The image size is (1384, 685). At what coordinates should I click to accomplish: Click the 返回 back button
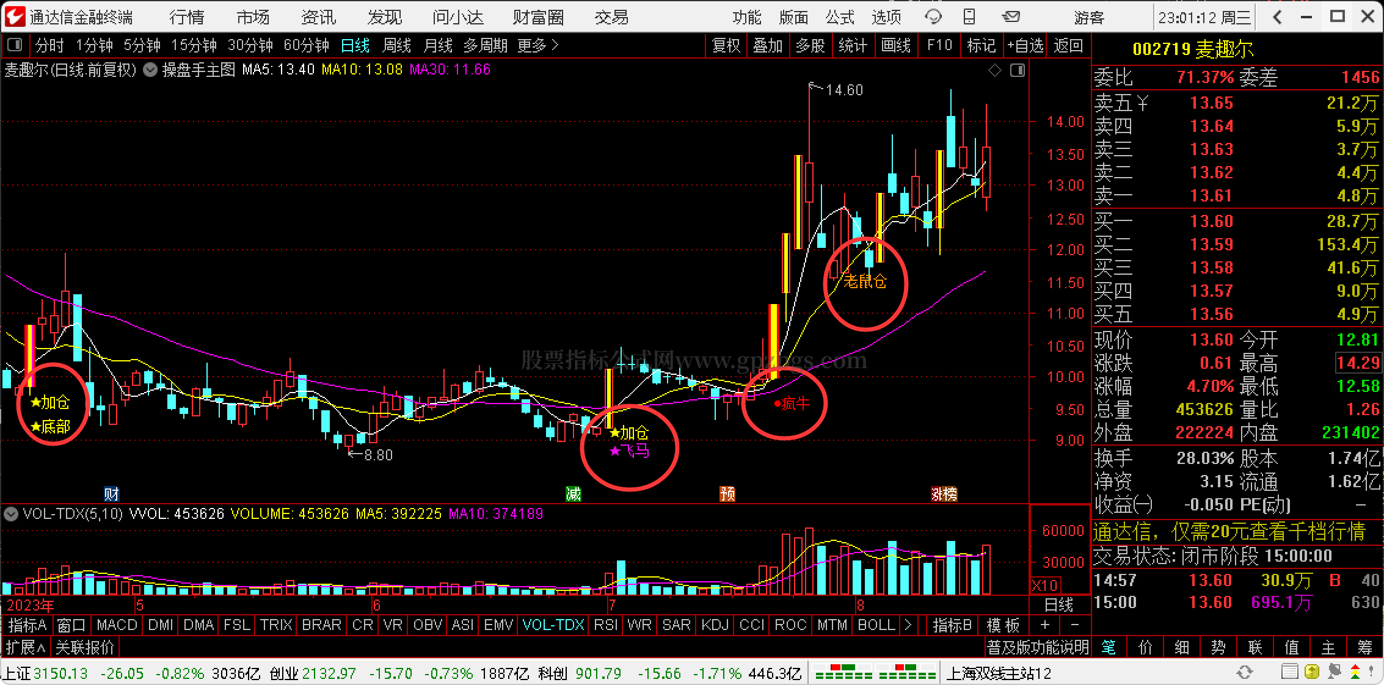1068,45
